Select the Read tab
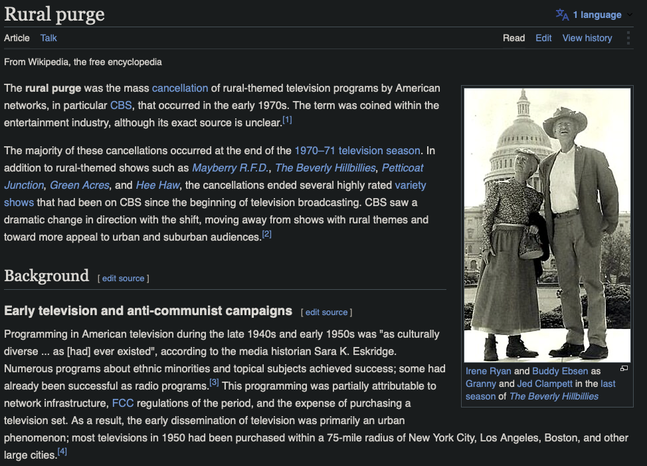The image size is (647, 466). click(x=513, y=38)
